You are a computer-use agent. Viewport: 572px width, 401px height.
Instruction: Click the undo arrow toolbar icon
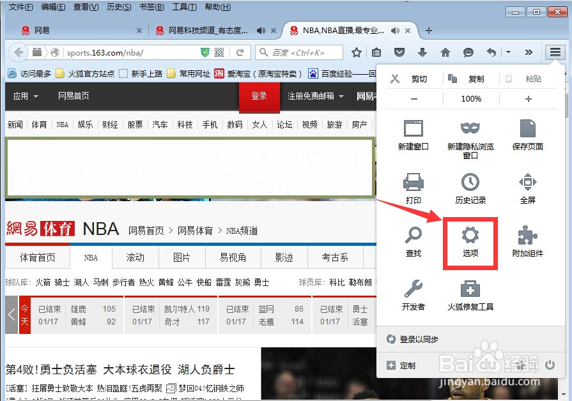pyautogui.click(x=491, y=52)
